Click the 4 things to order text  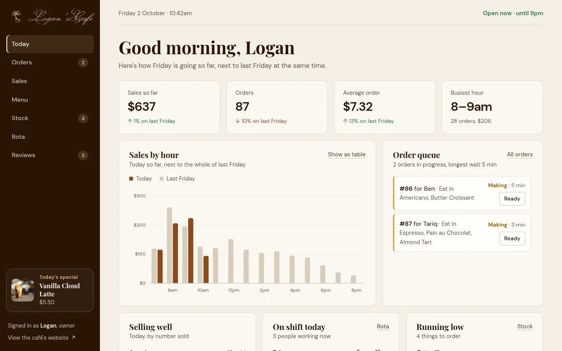(x=438, y=336)
